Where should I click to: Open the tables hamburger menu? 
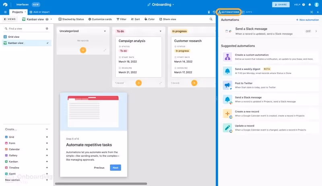point(5,12)
